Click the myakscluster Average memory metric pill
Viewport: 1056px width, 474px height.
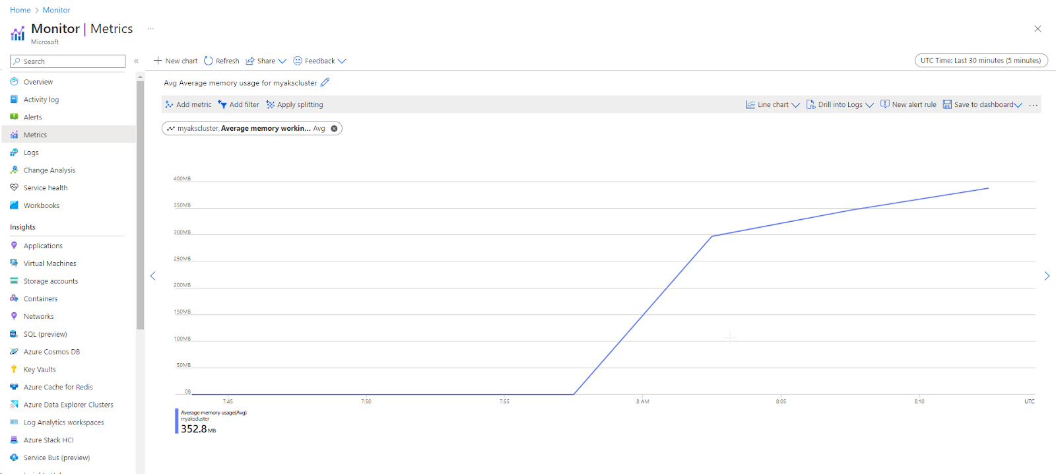252,128
